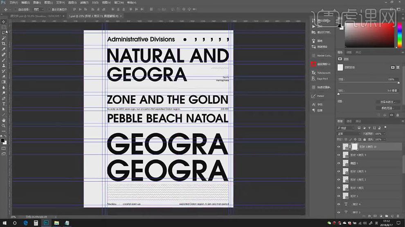The height and width of the screenshot is (227, 405).
Task: Select the Horizontal Type tool
Action: 4,104
